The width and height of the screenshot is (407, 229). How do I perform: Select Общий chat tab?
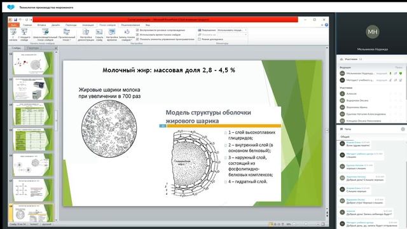345,137
